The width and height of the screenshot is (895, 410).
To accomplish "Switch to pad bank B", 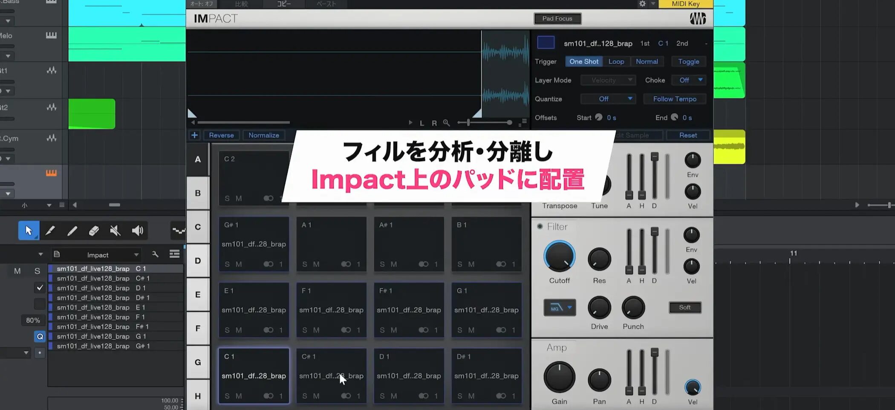I will pyautogui.click(x=198, y=193).
